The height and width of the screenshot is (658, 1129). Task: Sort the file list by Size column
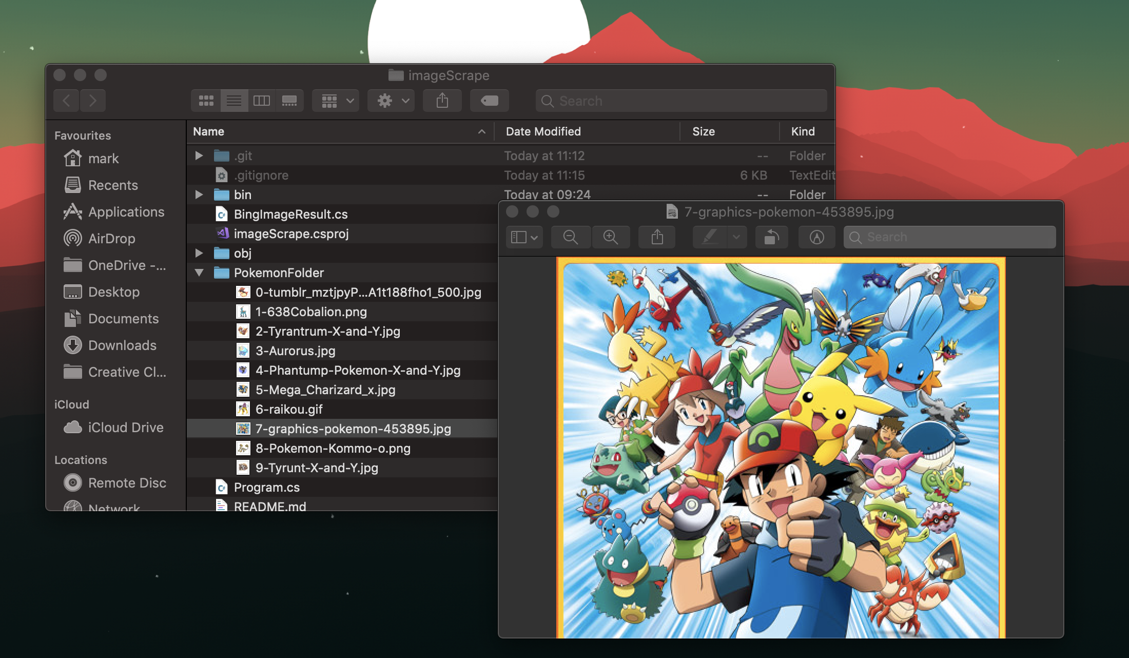point(703,131)
